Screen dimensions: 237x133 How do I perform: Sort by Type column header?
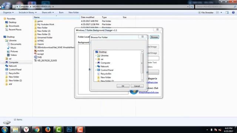(111, 17)
